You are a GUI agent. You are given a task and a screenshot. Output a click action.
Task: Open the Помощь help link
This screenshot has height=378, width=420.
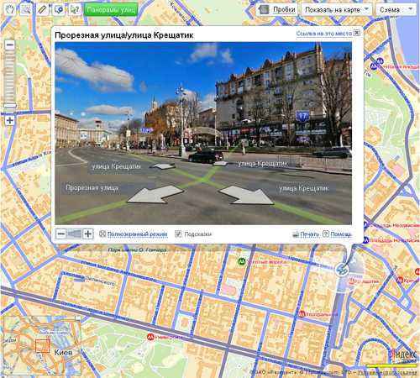click(341, 234)
